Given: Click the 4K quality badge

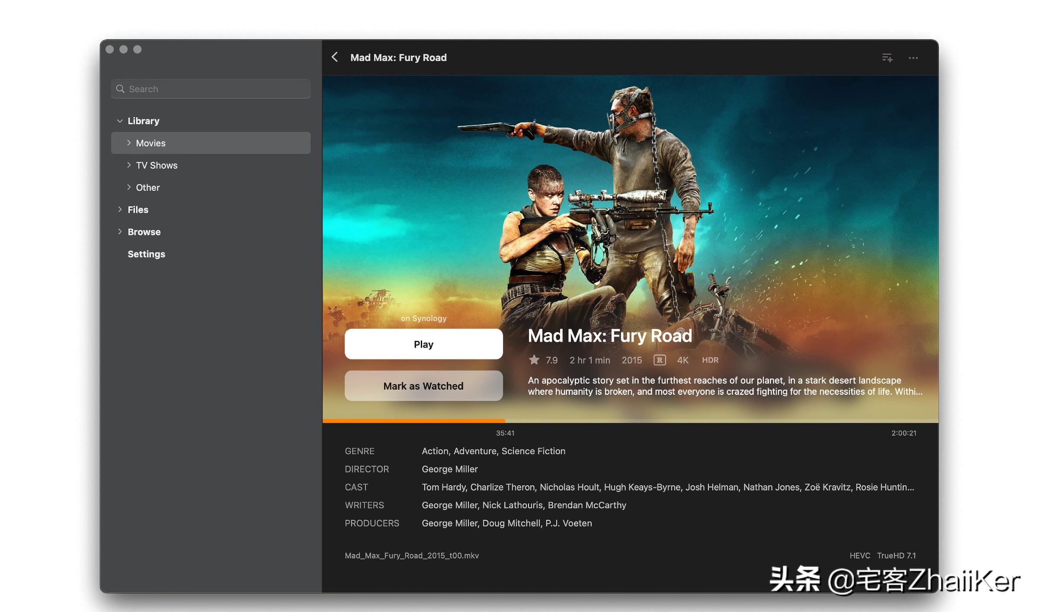Looking at the screenshot, I should [x=682, y=360].
